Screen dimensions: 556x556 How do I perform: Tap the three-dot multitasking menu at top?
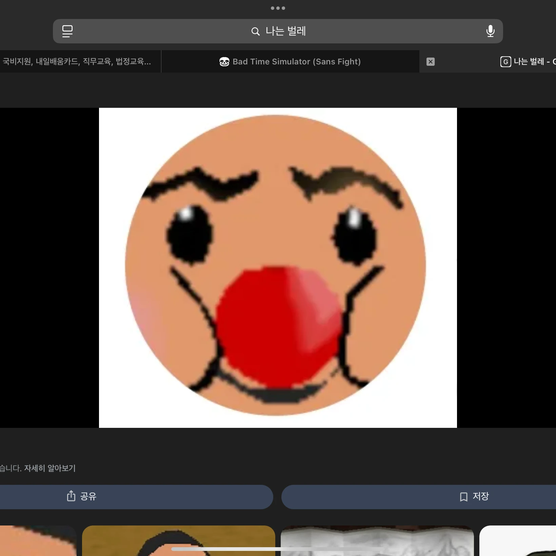click(x=278, y=8)
